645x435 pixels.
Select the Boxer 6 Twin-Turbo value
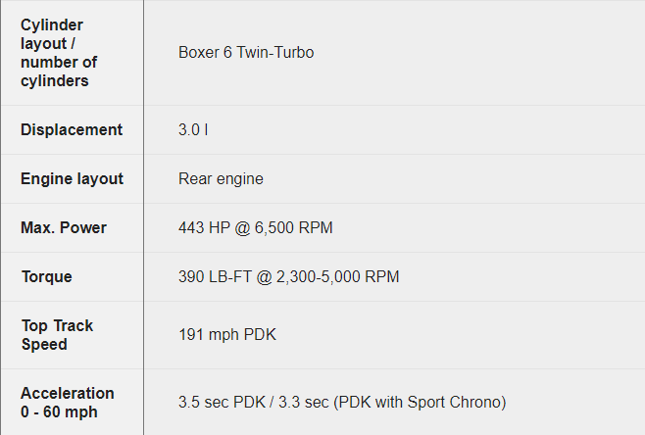click(246, 53)
